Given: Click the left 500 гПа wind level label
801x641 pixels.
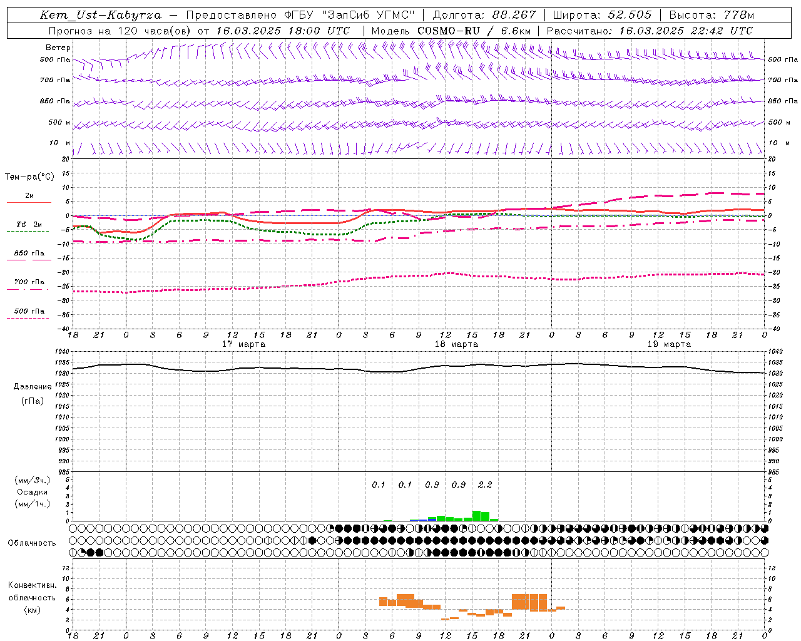Looking at the screenshot, I should pyautogui.click(x=54, y=59).
